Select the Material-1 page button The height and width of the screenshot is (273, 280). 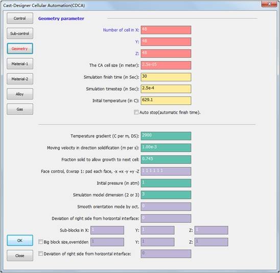(20, 64)
